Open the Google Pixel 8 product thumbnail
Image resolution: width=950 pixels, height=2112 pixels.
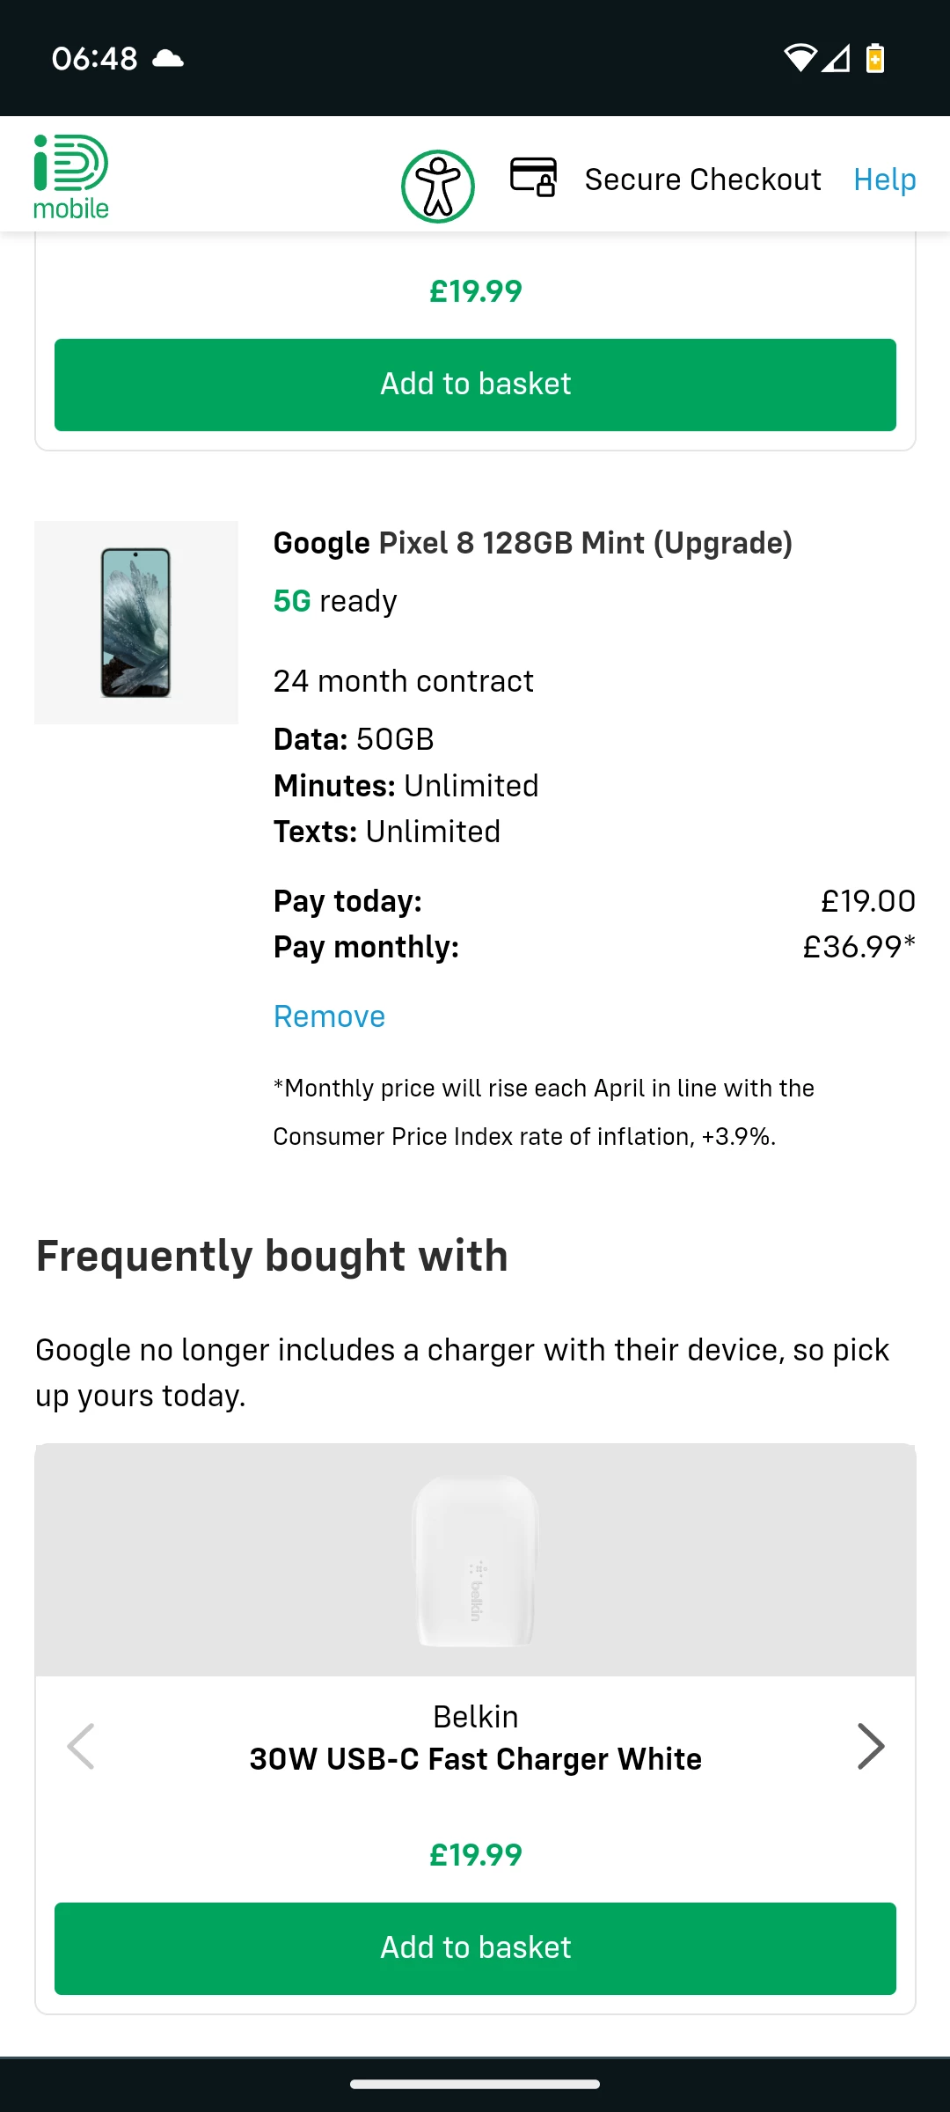point(136,622)
